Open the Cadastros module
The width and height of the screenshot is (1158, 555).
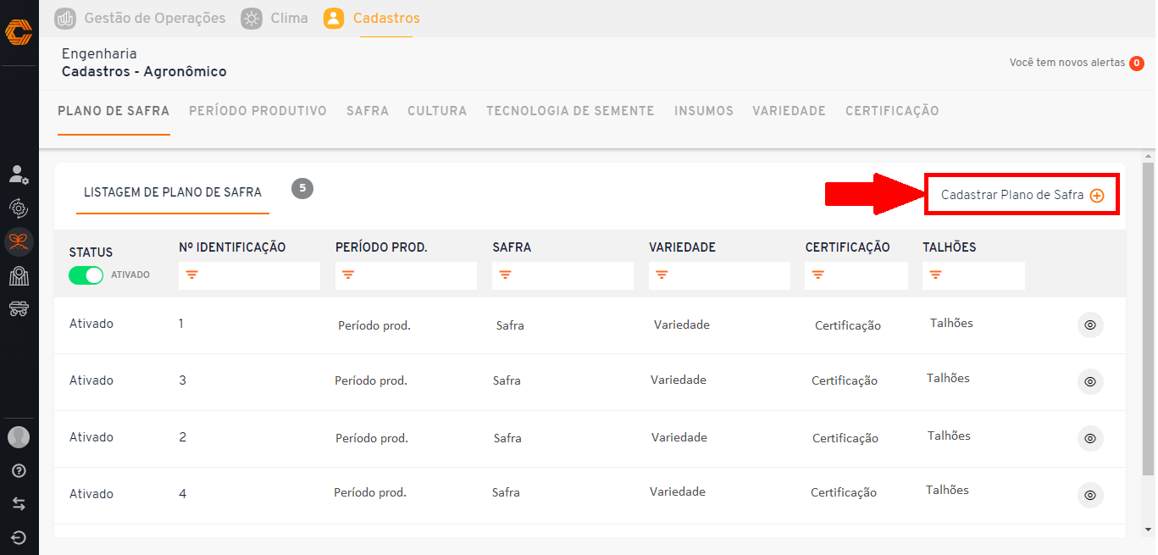click(386, 18)
